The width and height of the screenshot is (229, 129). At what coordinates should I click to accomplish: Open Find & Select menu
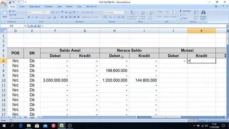click(203, 15)
